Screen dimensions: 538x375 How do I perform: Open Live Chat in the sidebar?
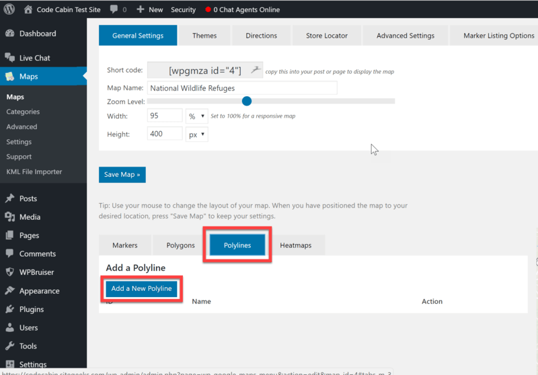(35, 58)
